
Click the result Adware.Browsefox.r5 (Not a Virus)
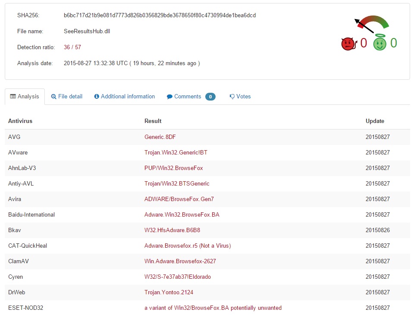(188, 246)
